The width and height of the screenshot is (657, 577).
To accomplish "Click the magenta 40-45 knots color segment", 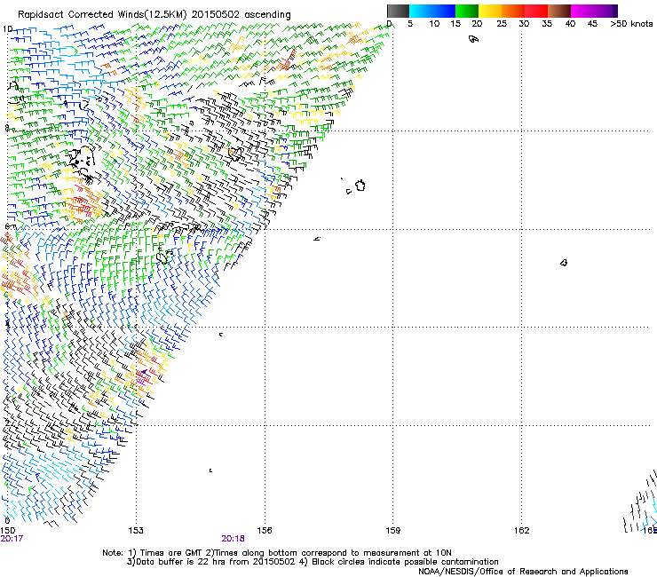I will point(582,11).
